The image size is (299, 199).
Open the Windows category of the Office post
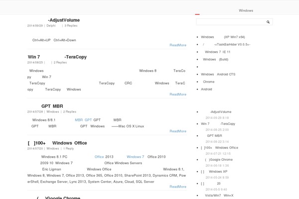coord(53,149)
